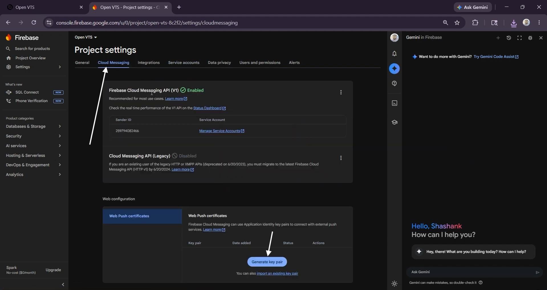Start a new Gemini chat with plus icon
Viewport: 547px width, 290px height.
498,38
